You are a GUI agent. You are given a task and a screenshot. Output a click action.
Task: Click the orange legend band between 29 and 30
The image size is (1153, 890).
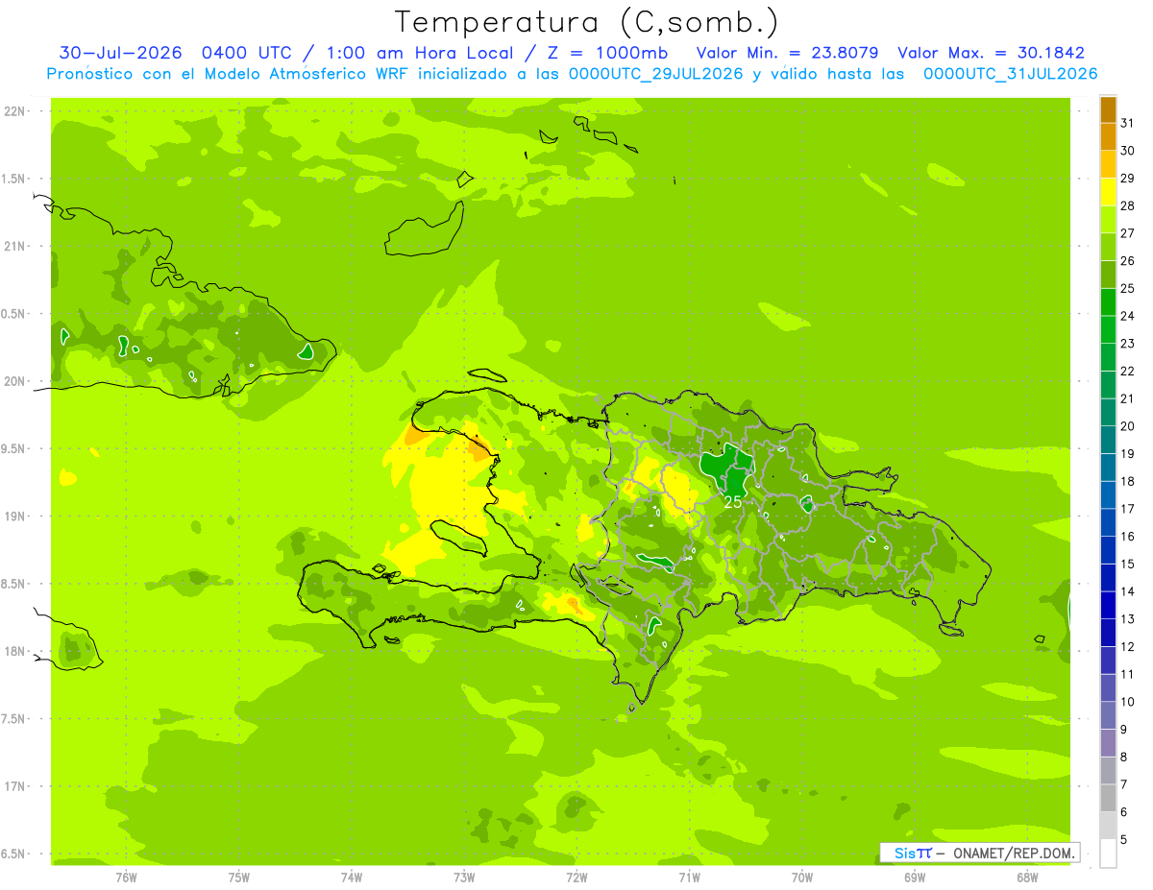pos(1108,164)
